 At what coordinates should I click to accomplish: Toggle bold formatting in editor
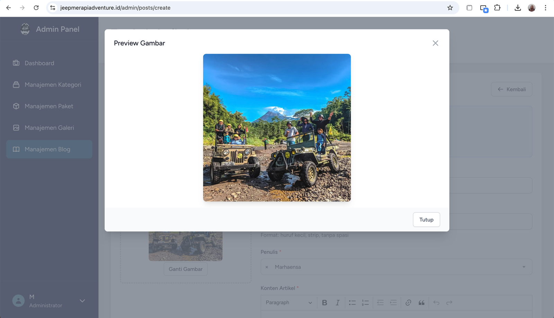tap(324, 302)
